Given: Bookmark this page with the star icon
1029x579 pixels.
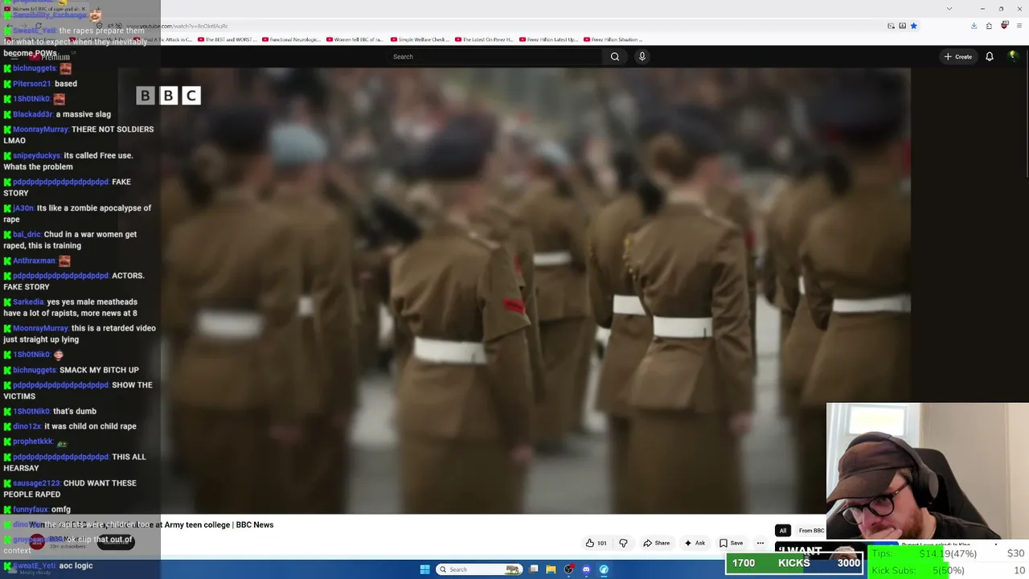Looking at the screenshot, I should (x=913, y=26).
